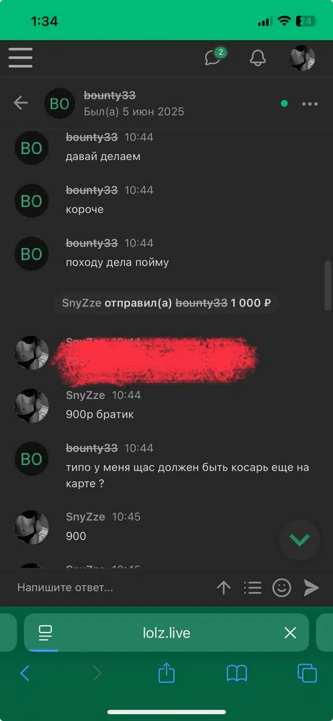333x721 pixels.
Task: Tap the lolz.live address bar
Action: click(166, 633)
